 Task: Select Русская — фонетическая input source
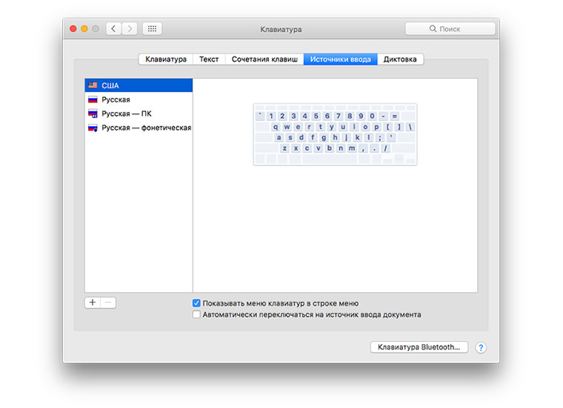139,128
